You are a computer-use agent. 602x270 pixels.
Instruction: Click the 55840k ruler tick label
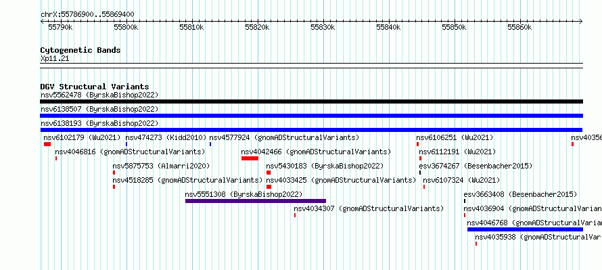point(388,27)
